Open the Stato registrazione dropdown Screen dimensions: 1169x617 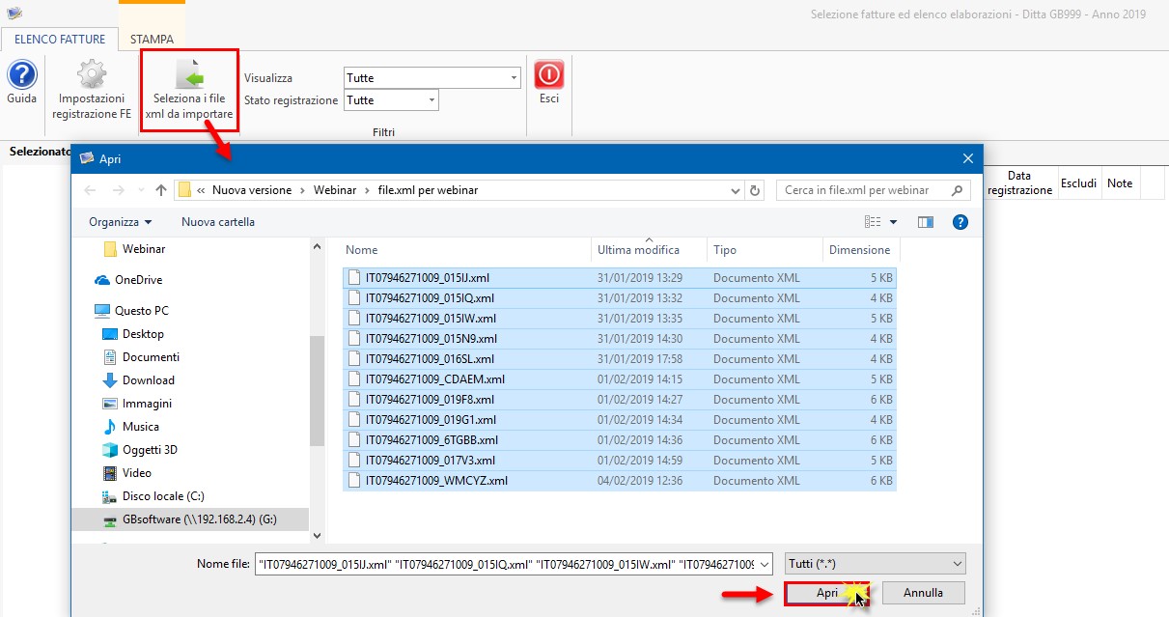391,100
